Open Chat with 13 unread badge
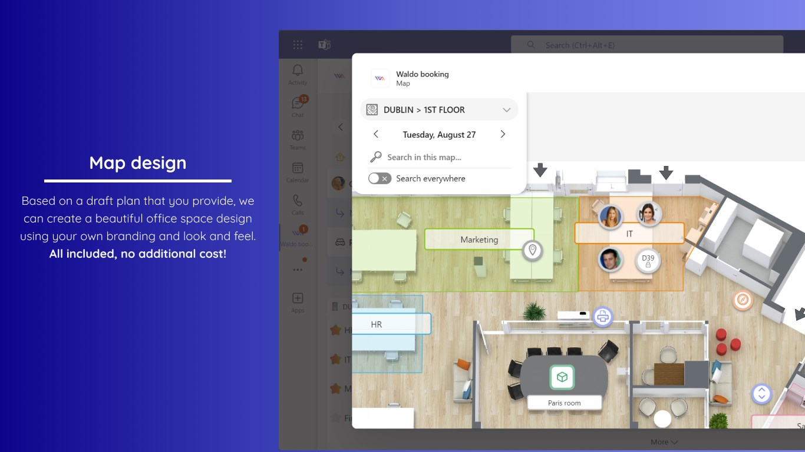 [298, 107]
